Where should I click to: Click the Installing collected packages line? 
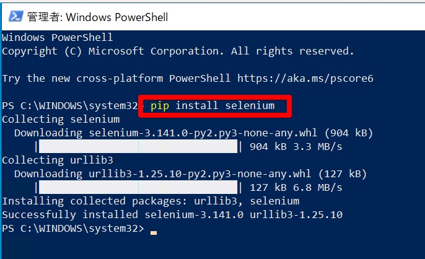tap(151, 201)
